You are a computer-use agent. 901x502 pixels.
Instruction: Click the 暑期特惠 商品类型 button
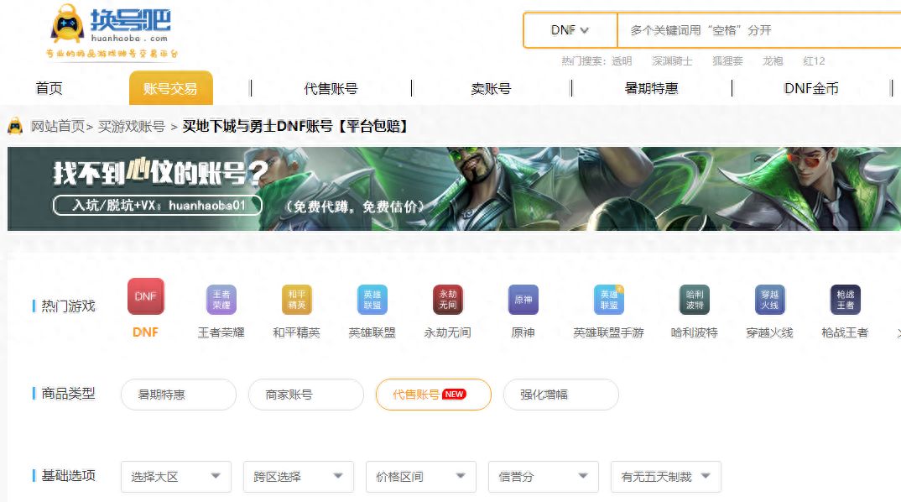[178, 394]
